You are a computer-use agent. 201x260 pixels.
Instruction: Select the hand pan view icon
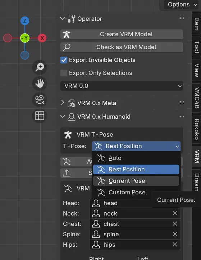(40, 84)
